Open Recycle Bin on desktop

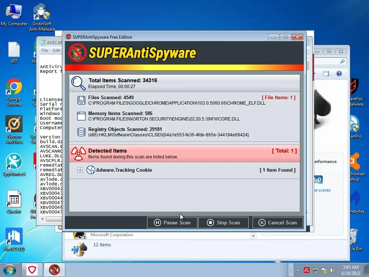click(355, 239)
